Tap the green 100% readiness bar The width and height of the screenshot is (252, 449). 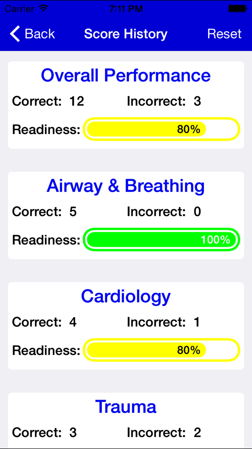pos(161,239)
